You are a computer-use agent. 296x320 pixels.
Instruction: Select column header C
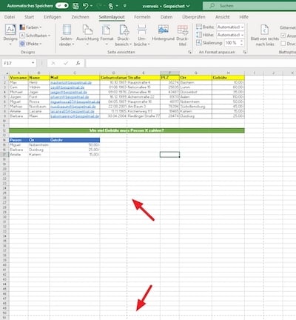pyautogui.click(x=75, y=73)
